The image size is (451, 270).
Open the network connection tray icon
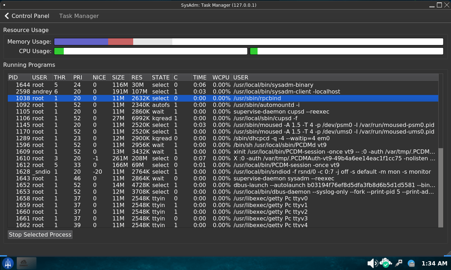pyautogui.click(x=399, y=263)
